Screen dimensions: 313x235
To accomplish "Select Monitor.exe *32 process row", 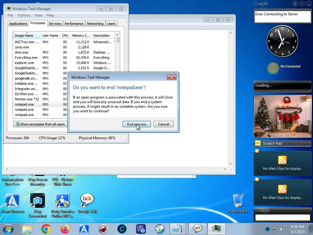I will [41, 99].
